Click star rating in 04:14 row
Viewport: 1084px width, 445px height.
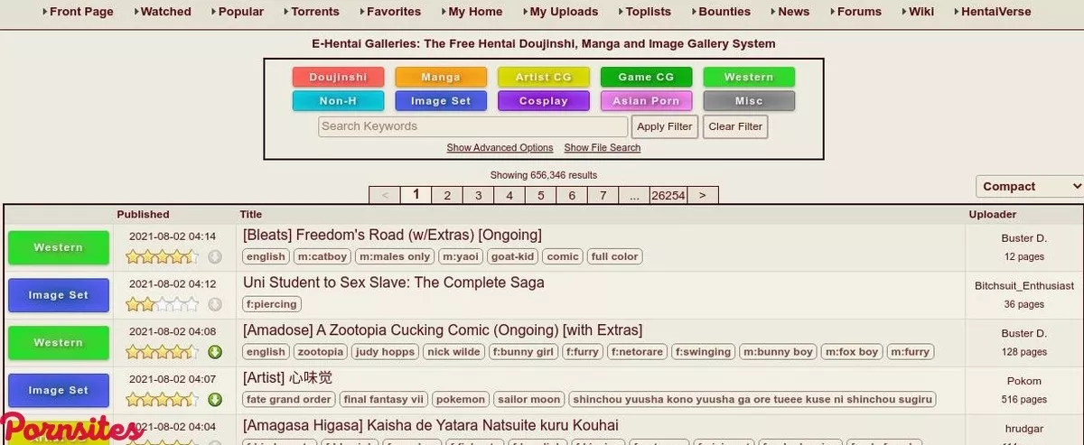[x=162, y=256]
